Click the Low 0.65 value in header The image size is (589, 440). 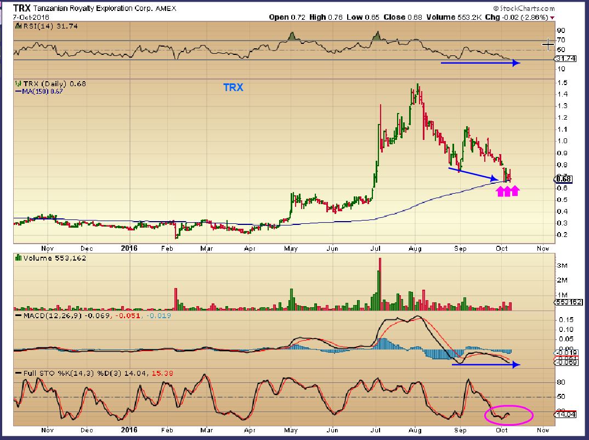(x=363, y=18)
